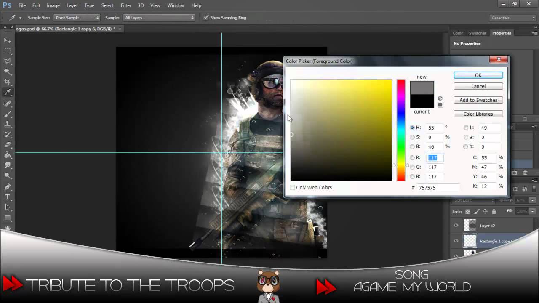Click lock position icon in Layers
Screen dimensions: 539x303
[485, 211]
